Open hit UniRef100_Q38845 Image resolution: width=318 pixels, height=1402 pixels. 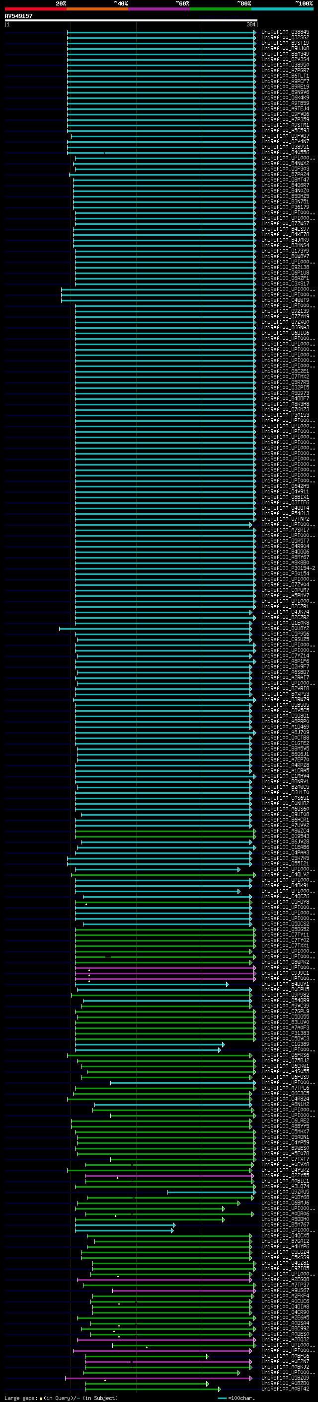click(285, 32)
